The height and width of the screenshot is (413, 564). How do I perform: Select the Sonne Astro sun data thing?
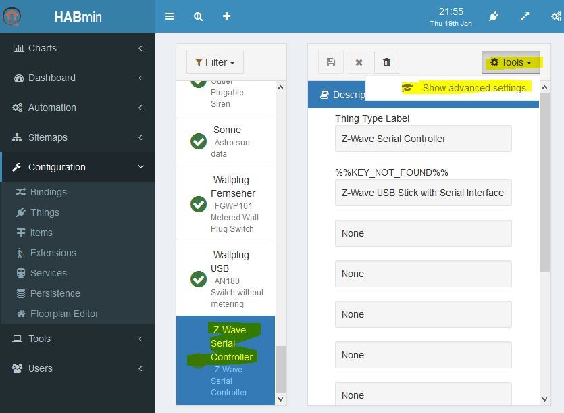tap(226, 141)
